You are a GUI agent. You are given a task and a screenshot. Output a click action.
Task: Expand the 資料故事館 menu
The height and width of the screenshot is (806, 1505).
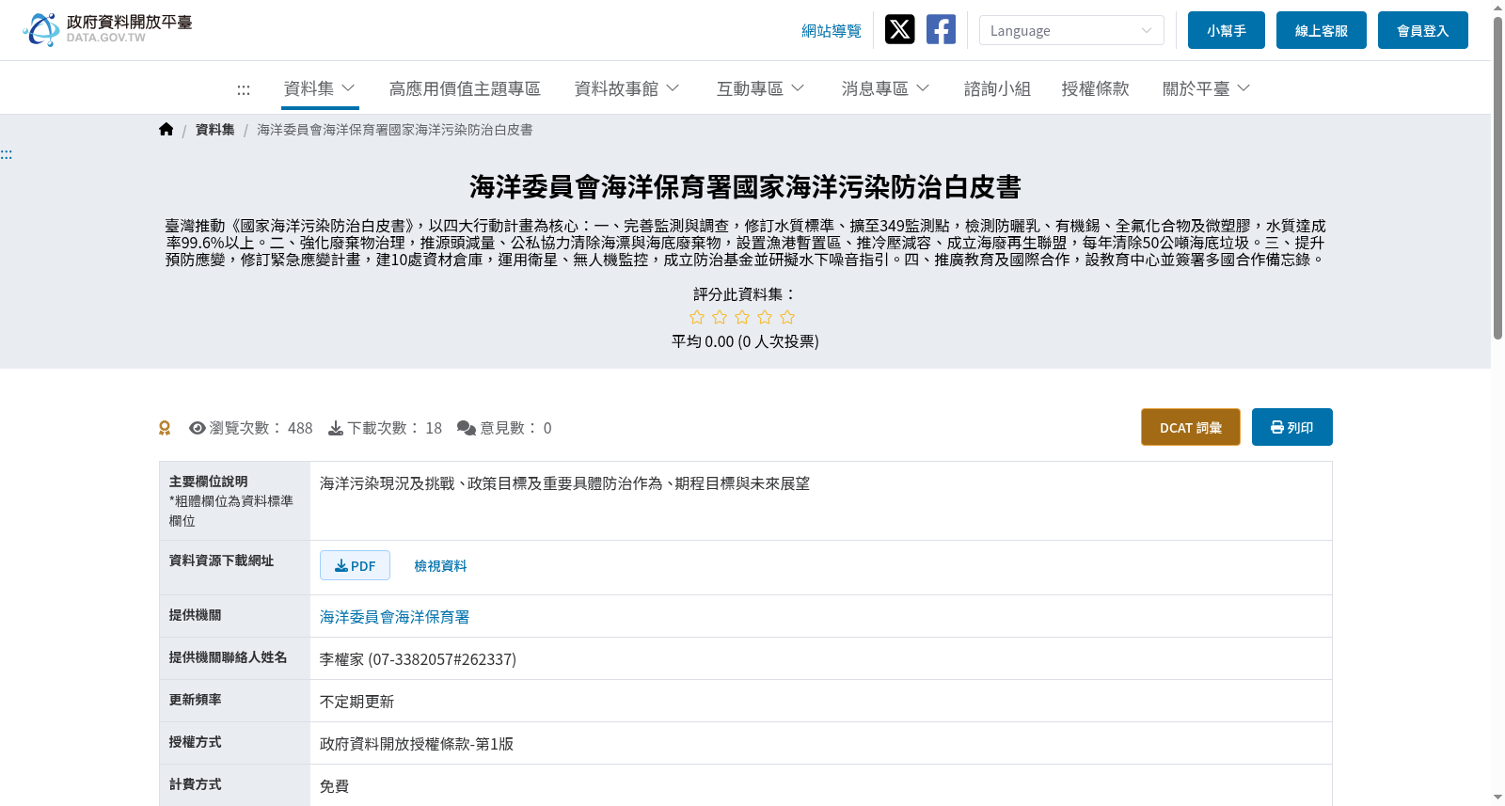pyautogui.click(x=627, y=88)
